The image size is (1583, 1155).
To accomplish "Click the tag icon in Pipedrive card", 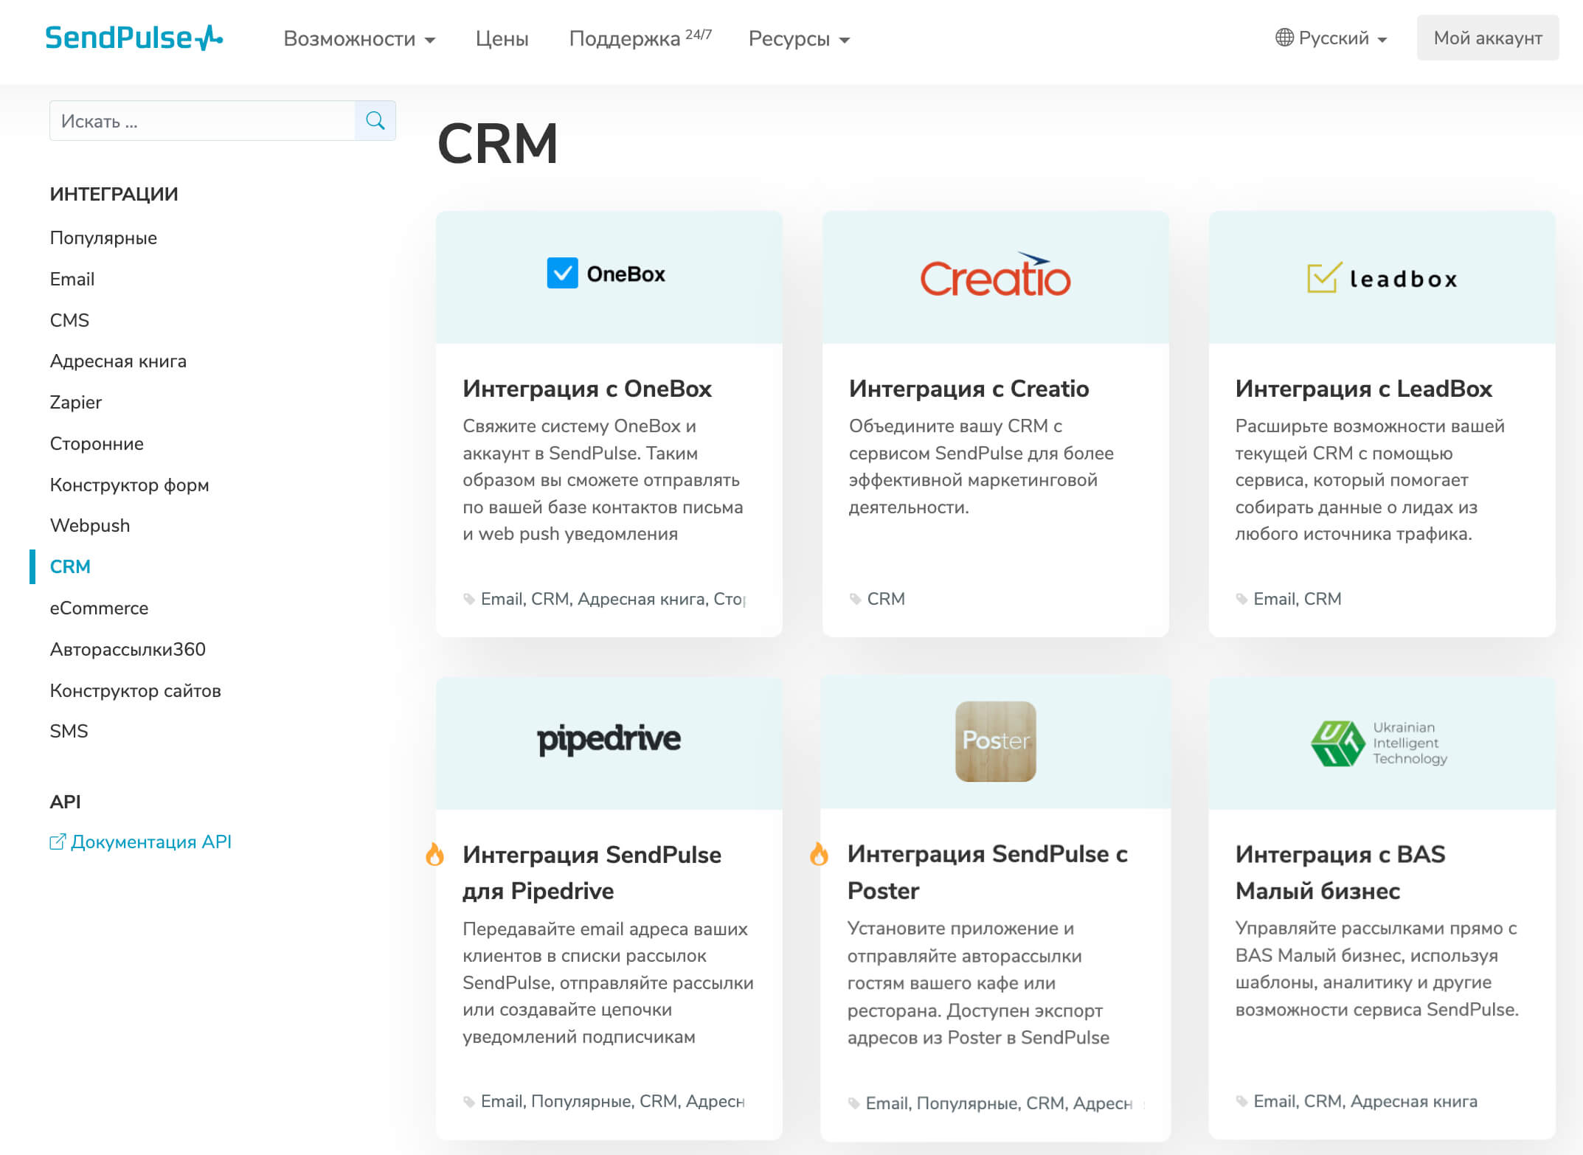I will click(x=468, y=1102).
